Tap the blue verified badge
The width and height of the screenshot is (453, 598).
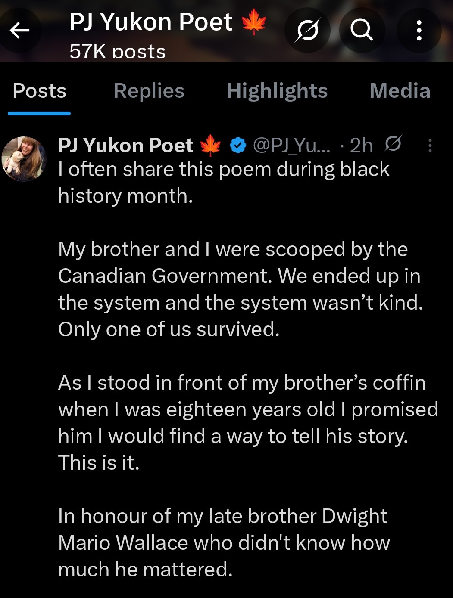pos(237,146)
